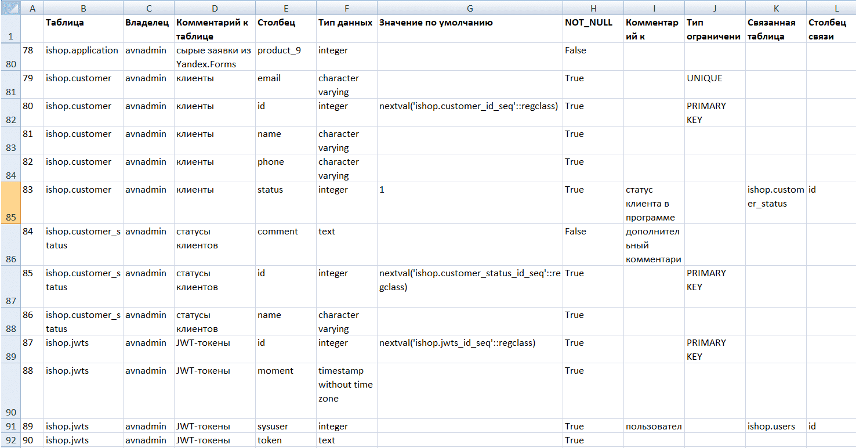Select the nextval 'ishop.customer_status_id_seq' cell
The height and width of the screenshot is (448, 856).
coord(470,287)
